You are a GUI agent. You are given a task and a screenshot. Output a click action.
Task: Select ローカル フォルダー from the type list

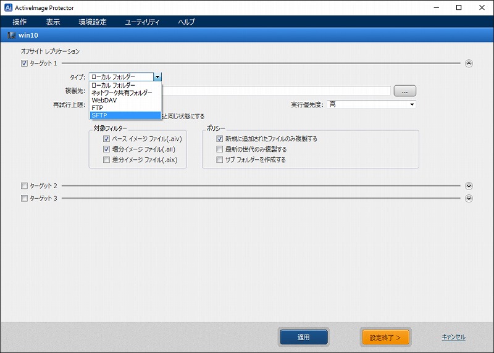click(125, 85)
